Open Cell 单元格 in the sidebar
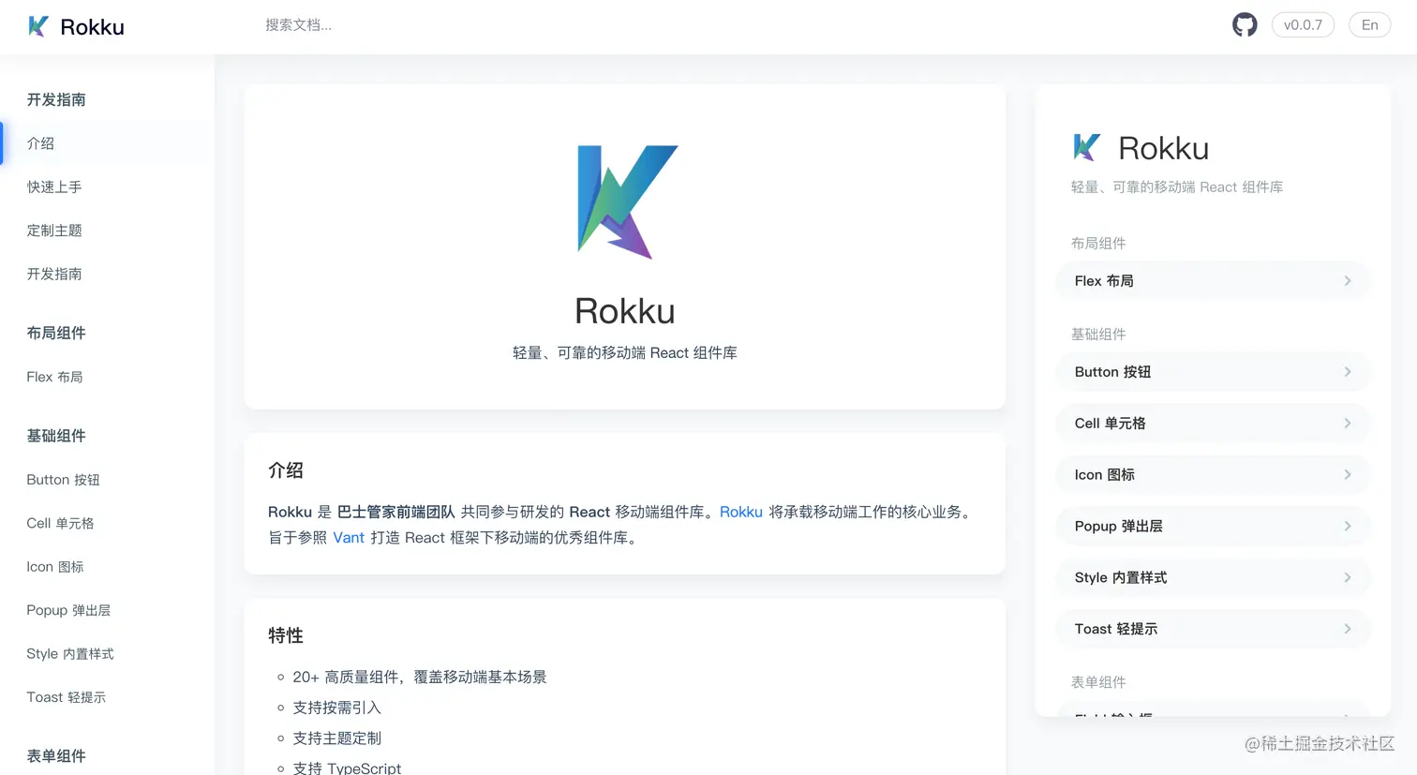Viewport: 1417px width, 775px height. point(60,523)
